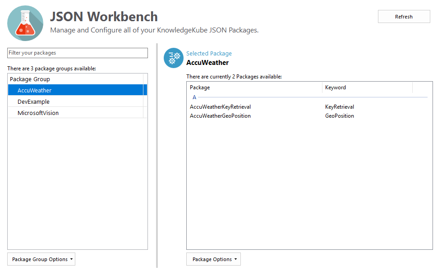The image size is (442, 271).
Task: Click the JSON Workbench heading
Action: point(104,16)
